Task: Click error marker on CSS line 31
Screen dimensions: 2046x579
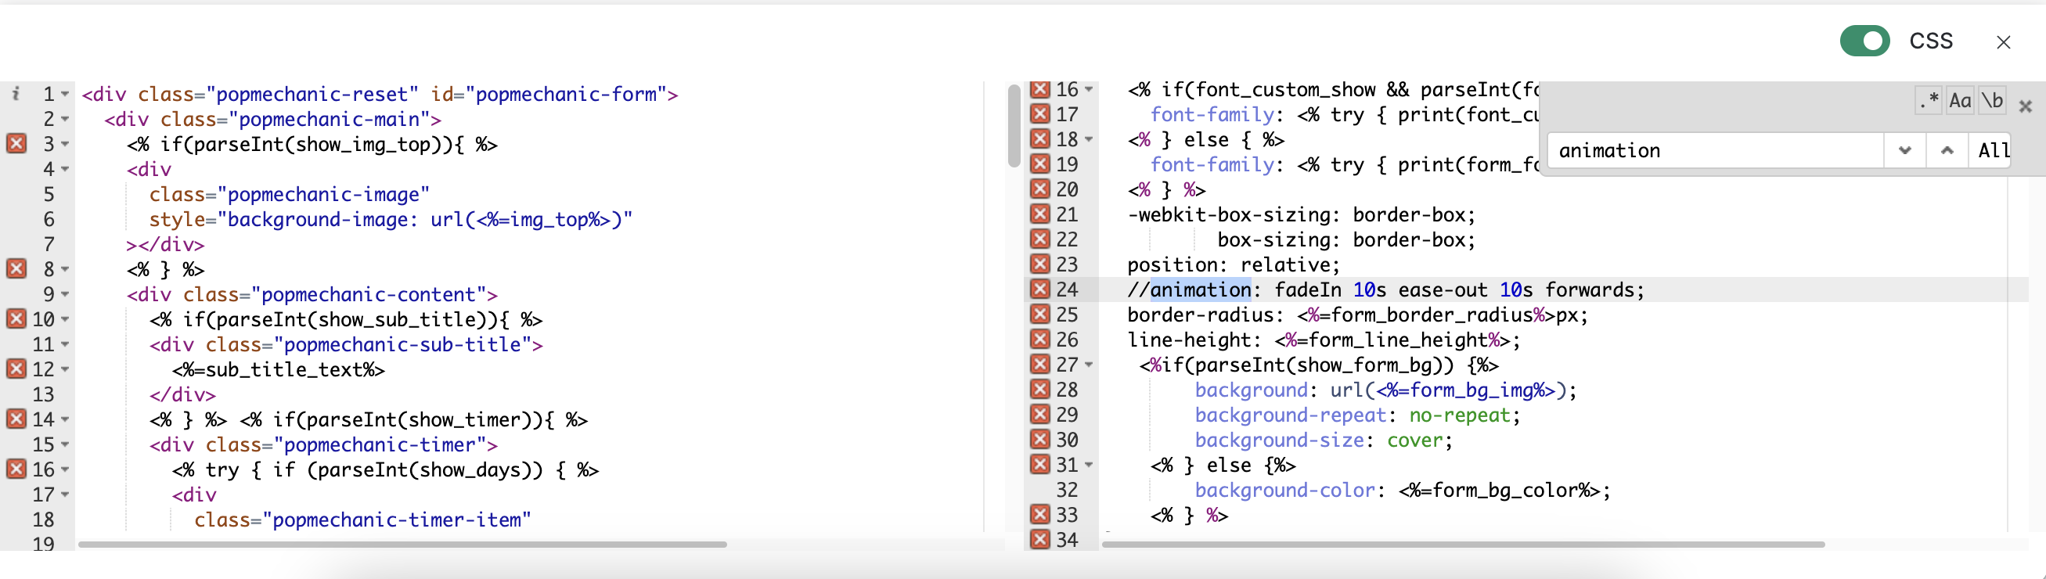Action: tap(1039, 464)
